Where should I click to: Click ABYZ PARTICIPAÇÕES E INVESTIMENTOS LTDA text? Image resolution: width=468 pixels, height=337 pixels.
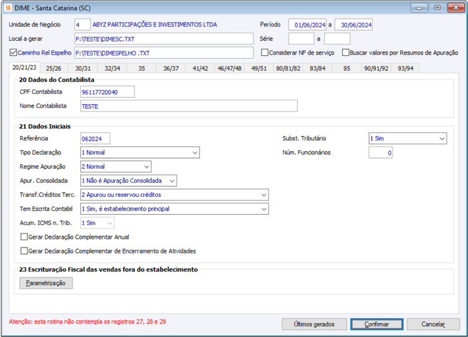pyautogui.click(x=155, y=25)
